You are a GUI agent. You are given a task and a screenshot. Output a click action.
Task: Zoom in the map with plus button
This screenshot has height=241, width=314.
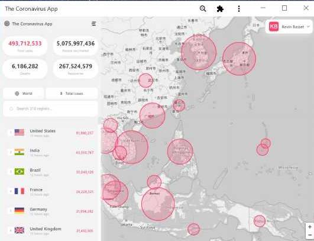(310, 227)
